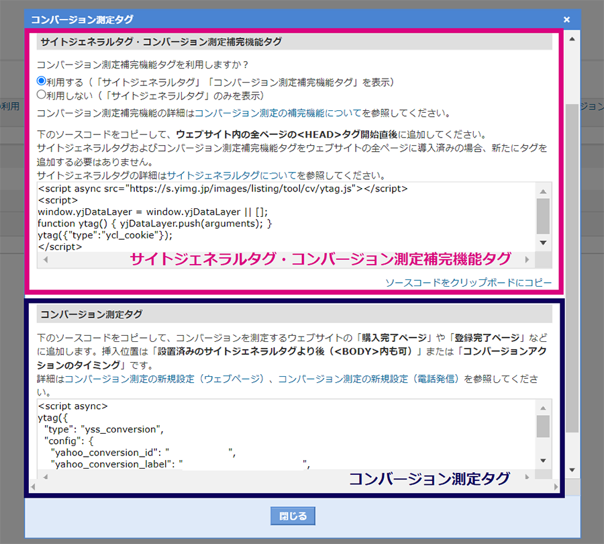Click the function ytag() code line
Viewport: 604px width, 544px height.
155,224
